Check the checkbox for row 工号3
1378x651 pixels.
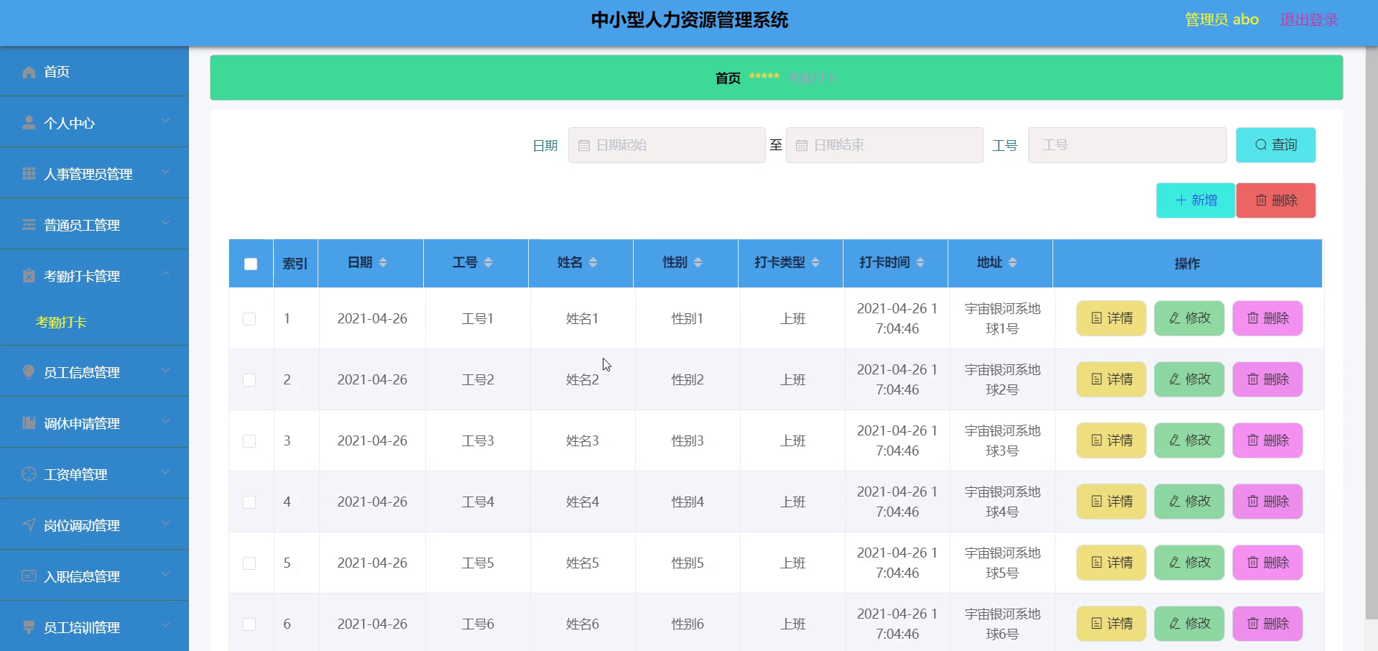pos(249,440)
